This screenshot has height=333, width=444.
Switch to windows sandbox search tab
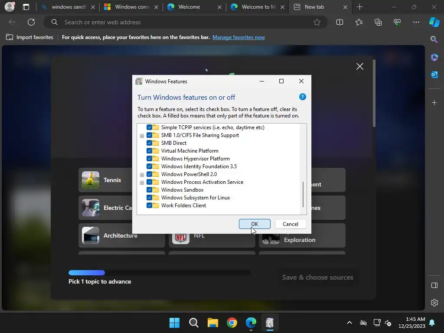pyautogui.click(x=67, y=7)
